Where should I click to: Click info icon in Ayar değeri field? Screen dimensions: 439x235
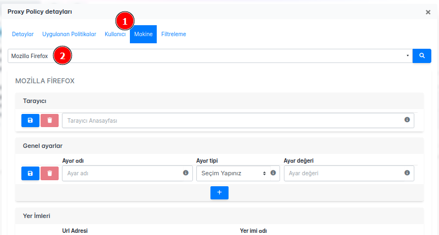click(407, 173)
